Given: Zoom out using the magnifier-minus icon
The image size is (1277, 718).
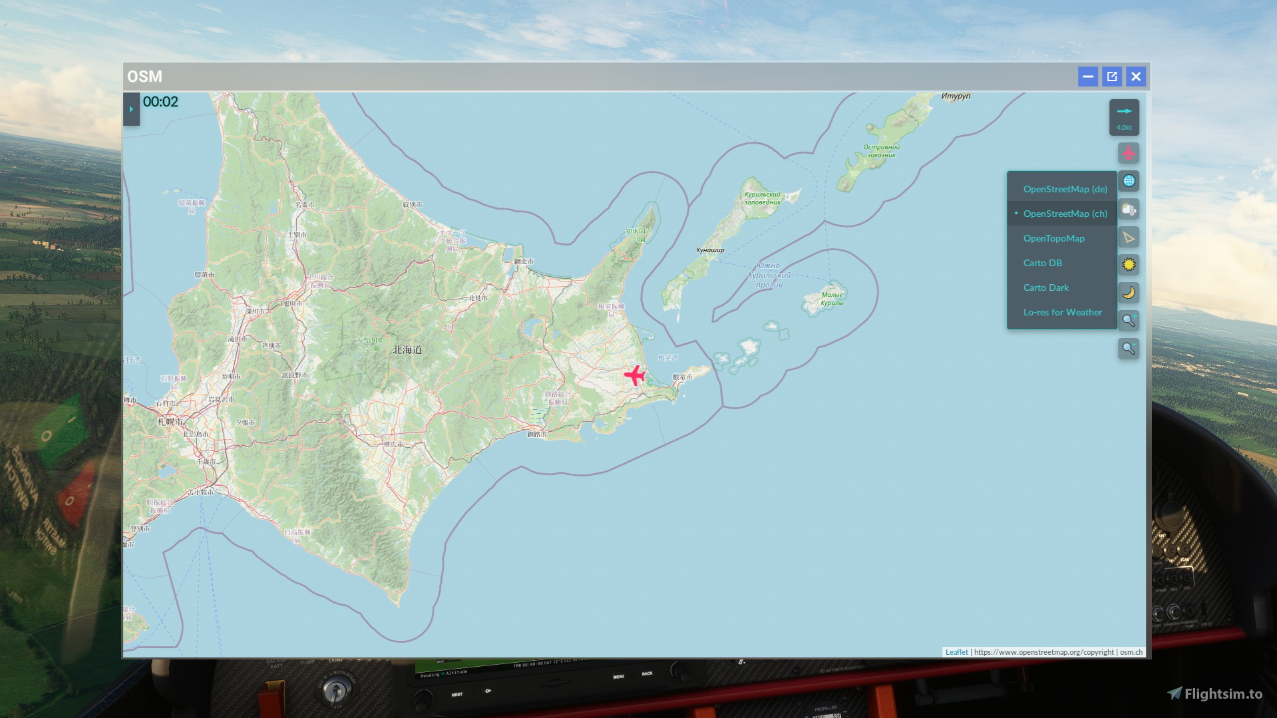Looking at the screenshot, I should (x=1129, y=348).
